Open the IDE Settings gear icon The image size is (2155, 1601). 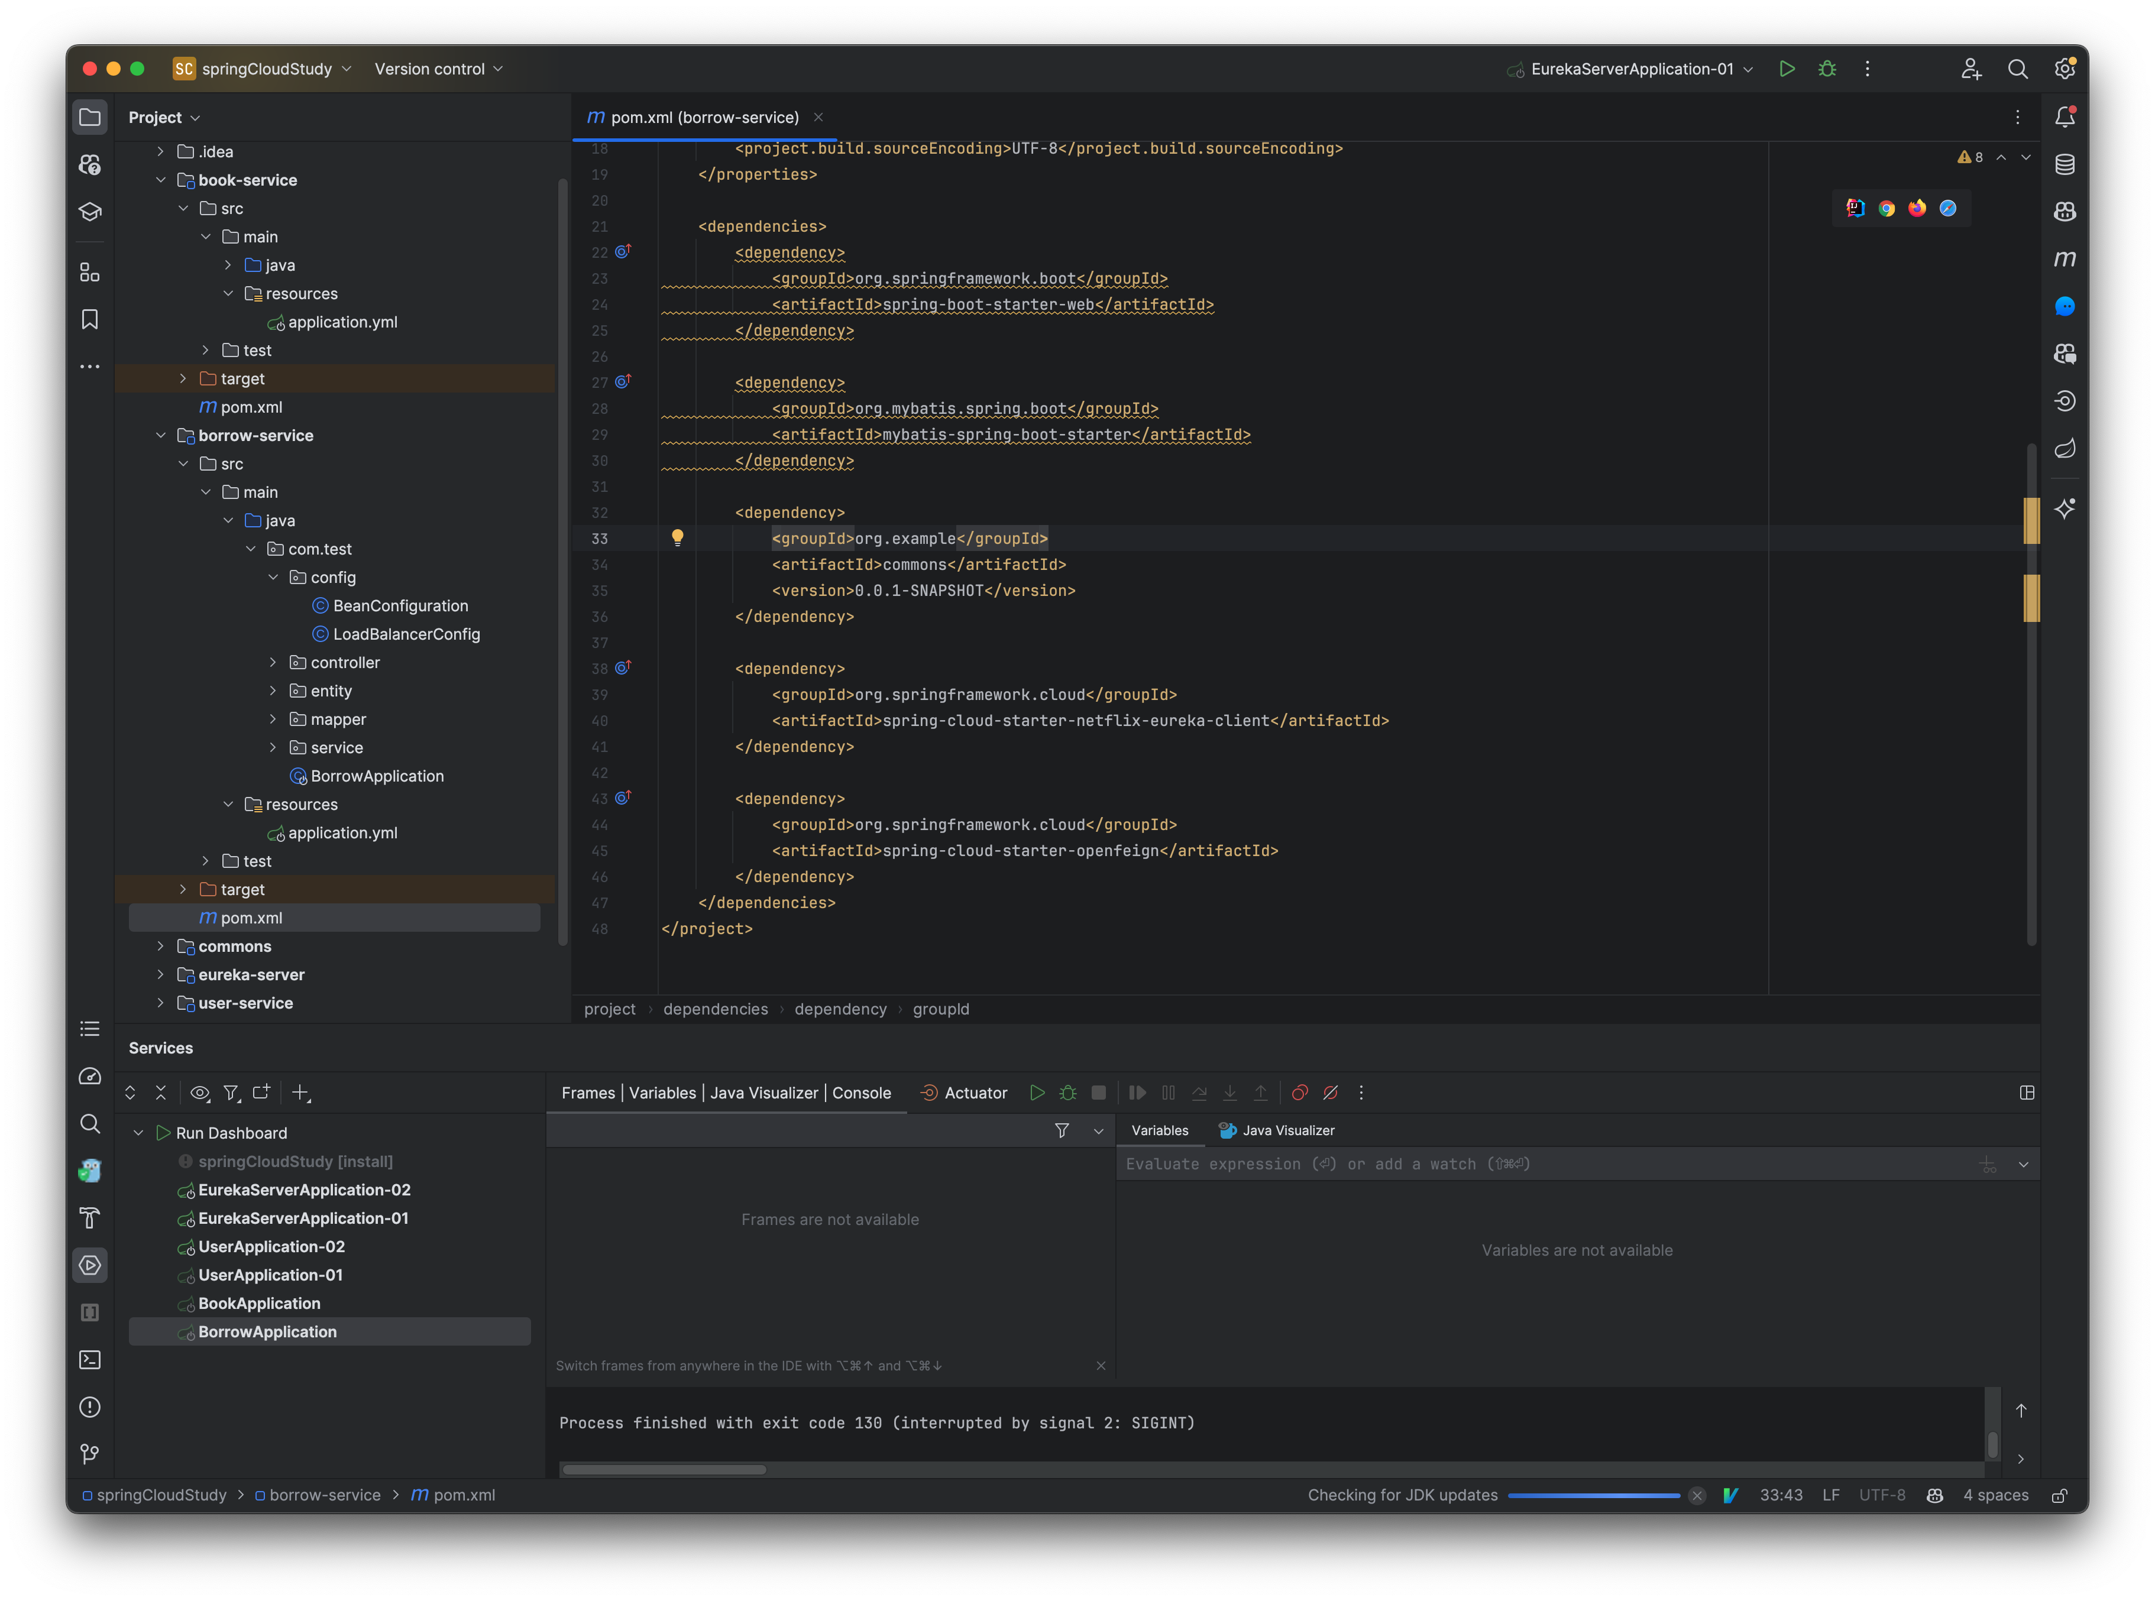tap(2064, 69)
